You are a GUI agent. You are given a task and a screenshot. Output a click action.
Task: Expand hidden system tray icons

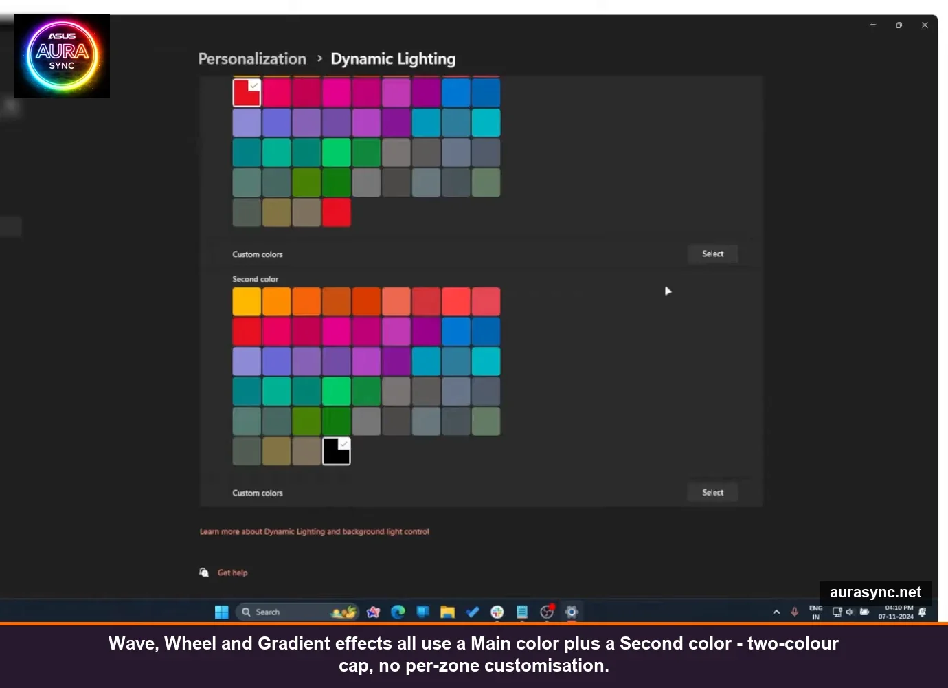[776, 612]
